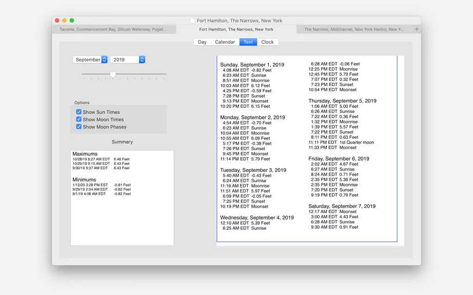This screenshot has width=473, height=295.
Task: Open the 2019 year dropdown
Action: tap(128, 59)
